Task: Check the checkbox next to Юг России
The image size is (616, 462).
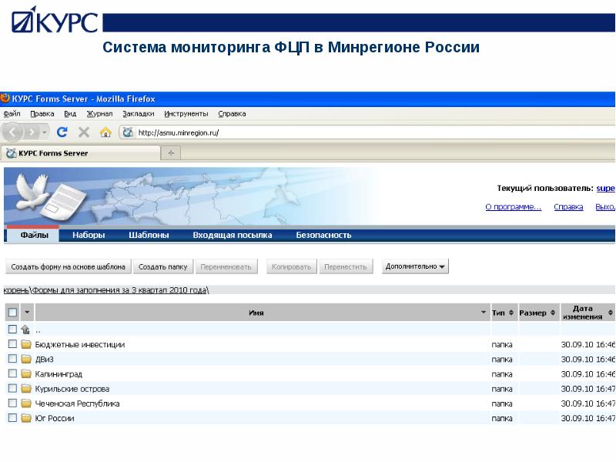Action: click(11, 419)
